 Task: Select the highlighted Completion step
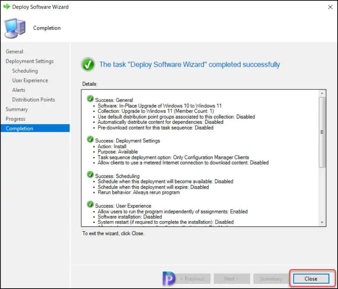pyautogui.click(x=35, y=128)
